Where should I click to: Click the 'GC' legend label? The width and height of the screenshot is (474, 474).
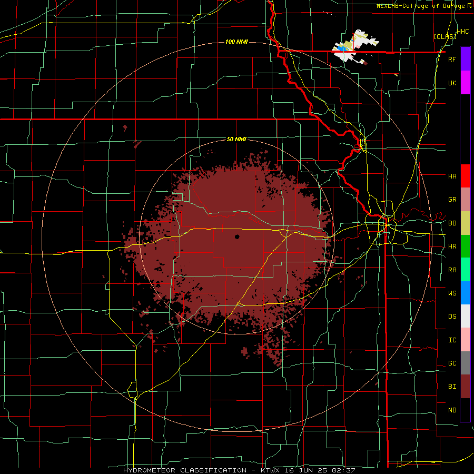pos(452,363)
